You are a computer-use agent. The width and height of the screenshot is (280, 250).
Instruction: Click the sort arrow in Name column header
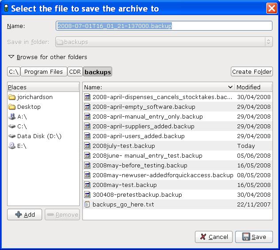(230, 87)
